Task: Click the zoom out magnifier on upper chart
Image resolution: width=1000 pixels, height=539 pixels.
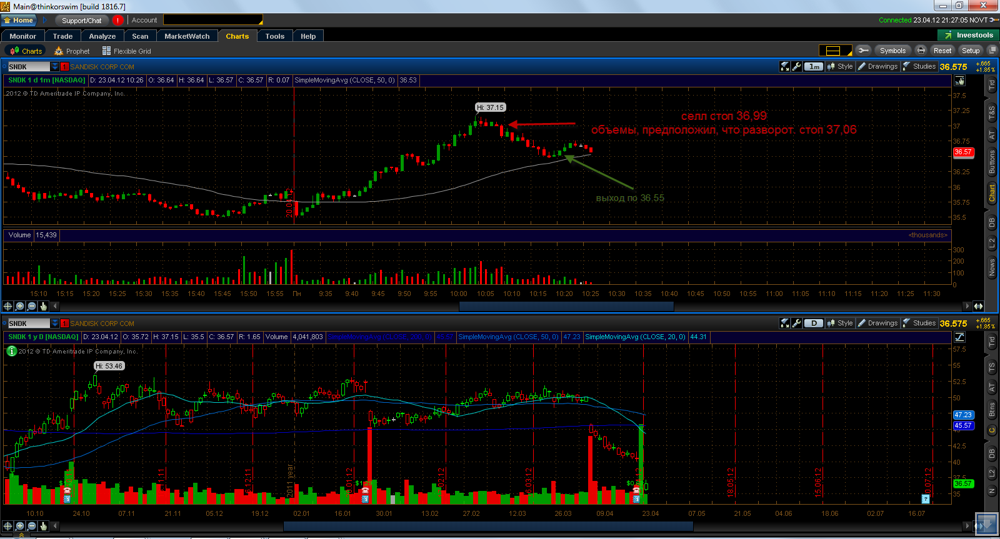Action: pos(32,306)
